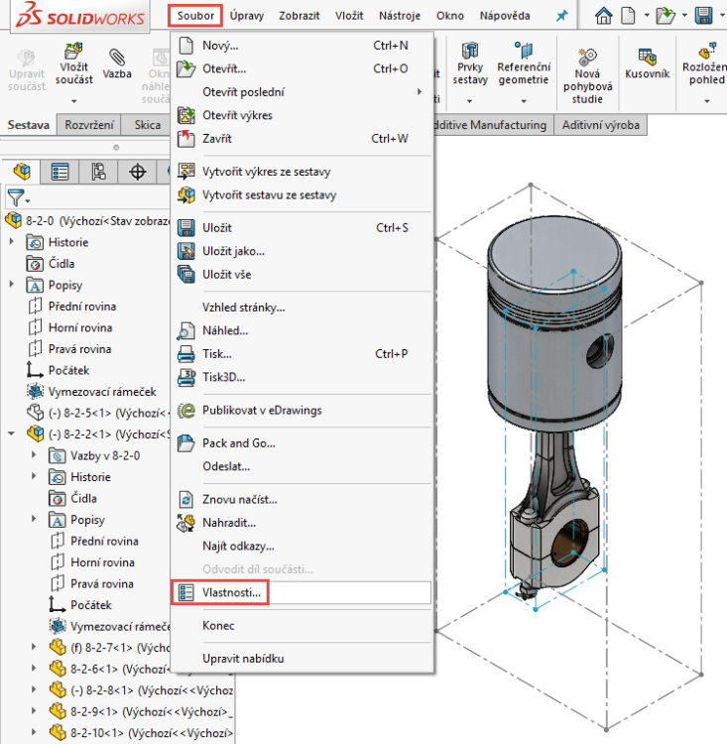Open the Okno menu

[x=450, y=16]
